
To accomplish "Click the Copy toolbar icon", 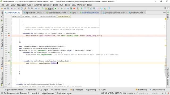I will coord(22,8).
